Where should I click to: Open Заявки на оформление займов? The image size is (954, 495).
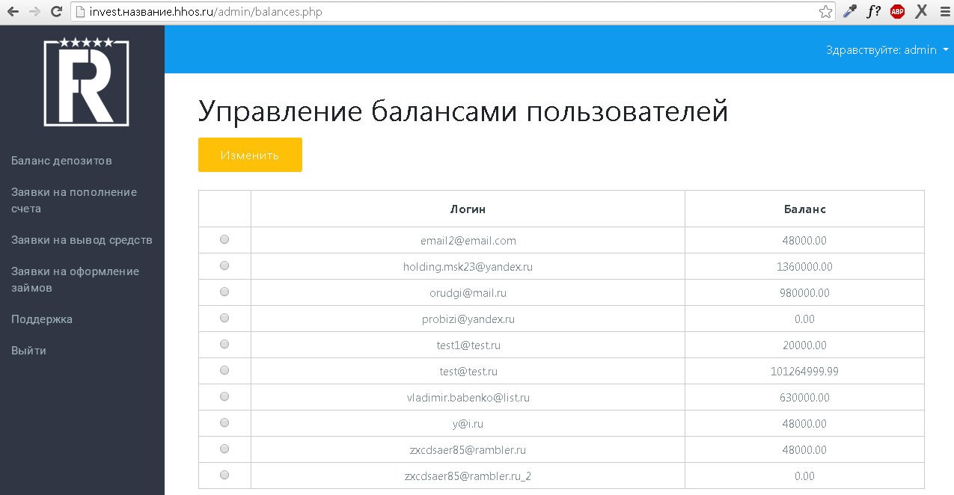[x=75, y=280]
